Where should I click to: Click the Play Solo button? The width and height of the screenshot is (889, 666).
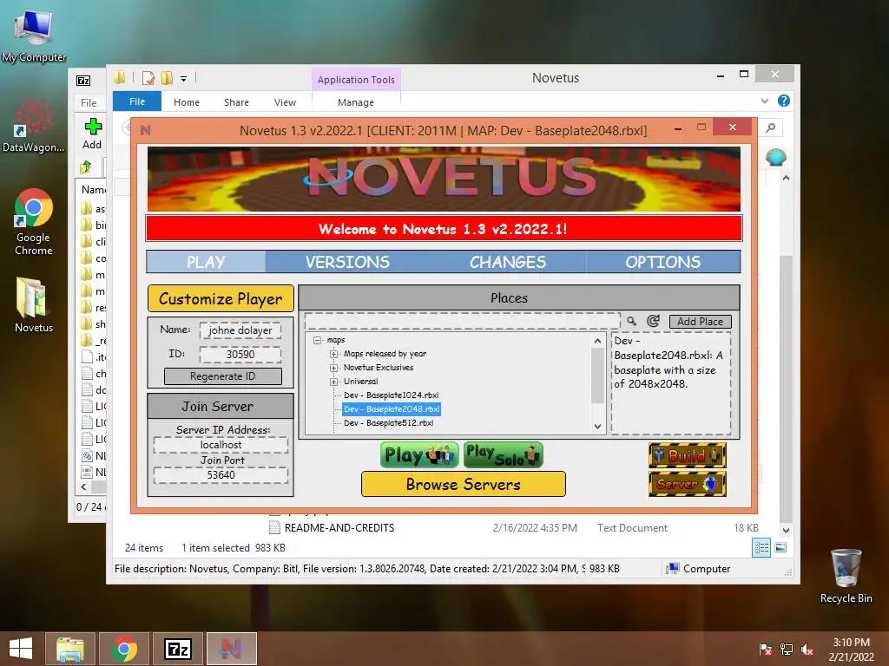(504, 455)
